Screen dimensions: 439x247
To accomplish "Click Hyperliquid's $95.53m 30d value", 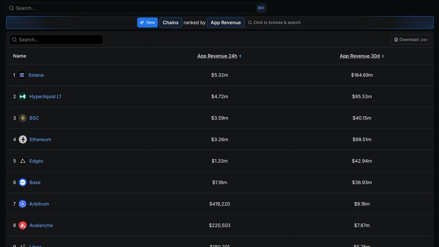I will (x=362, y=96).
